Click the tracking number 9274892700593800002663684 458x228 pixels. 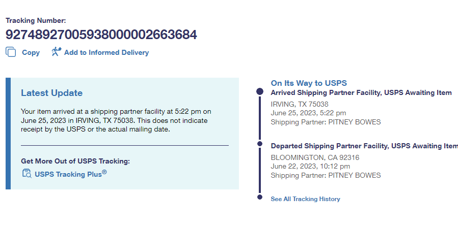tap(101, 35)
